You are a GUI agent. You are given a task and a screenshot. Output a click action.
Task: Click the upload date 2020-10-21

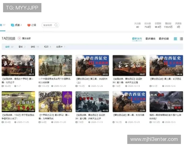(134, 122)
